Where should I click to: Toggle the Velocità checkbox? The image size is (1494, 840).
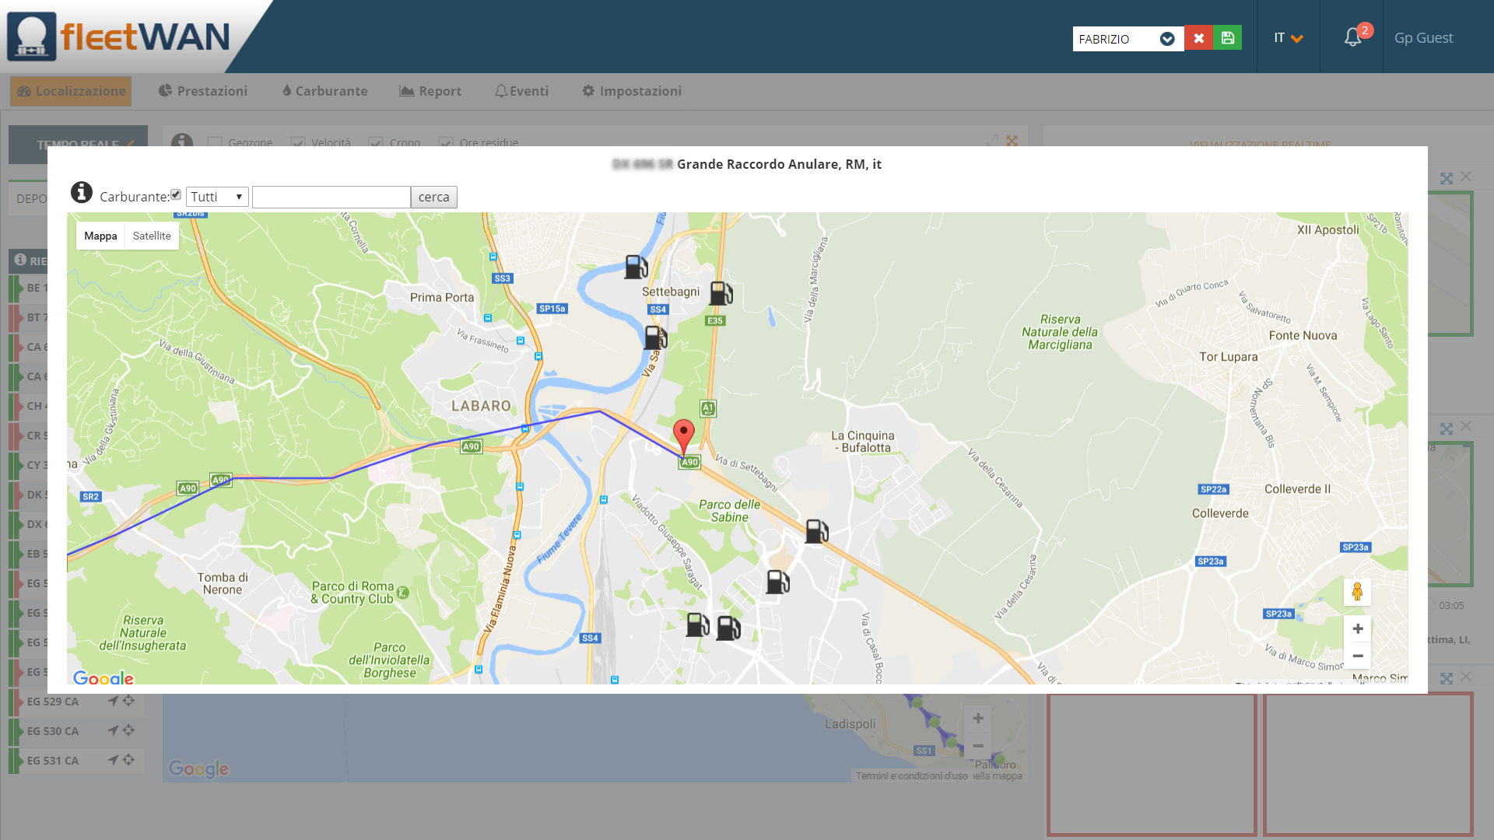coord(297,142)
